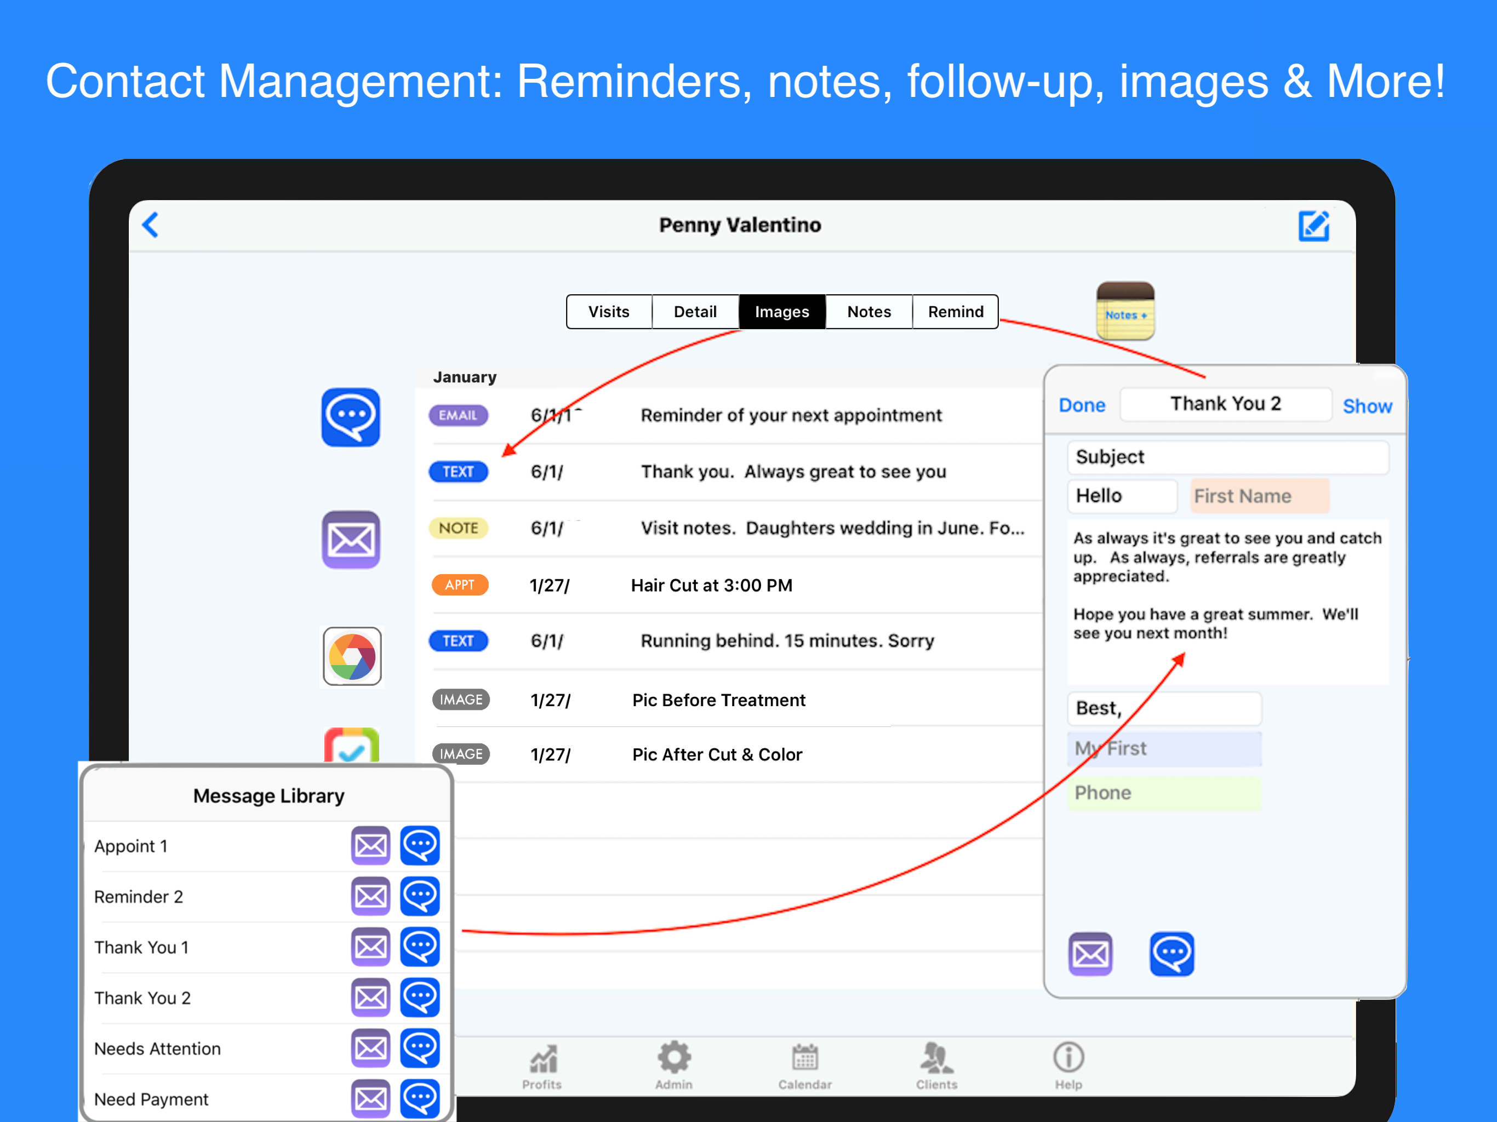Select Need Payment in Message Library
Image resolution: width=1497 pixels, height=1122 pixels.
152,1100
